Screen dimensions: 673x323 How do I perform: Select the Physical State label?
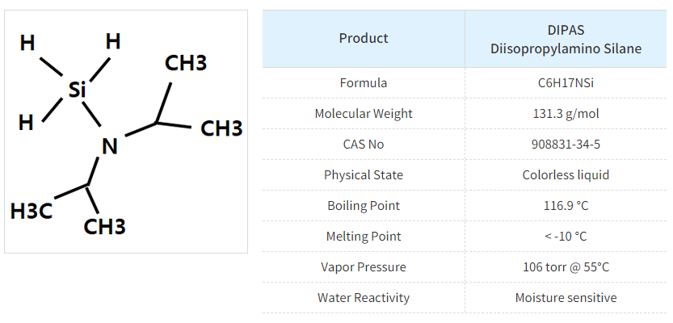(364, 175)
